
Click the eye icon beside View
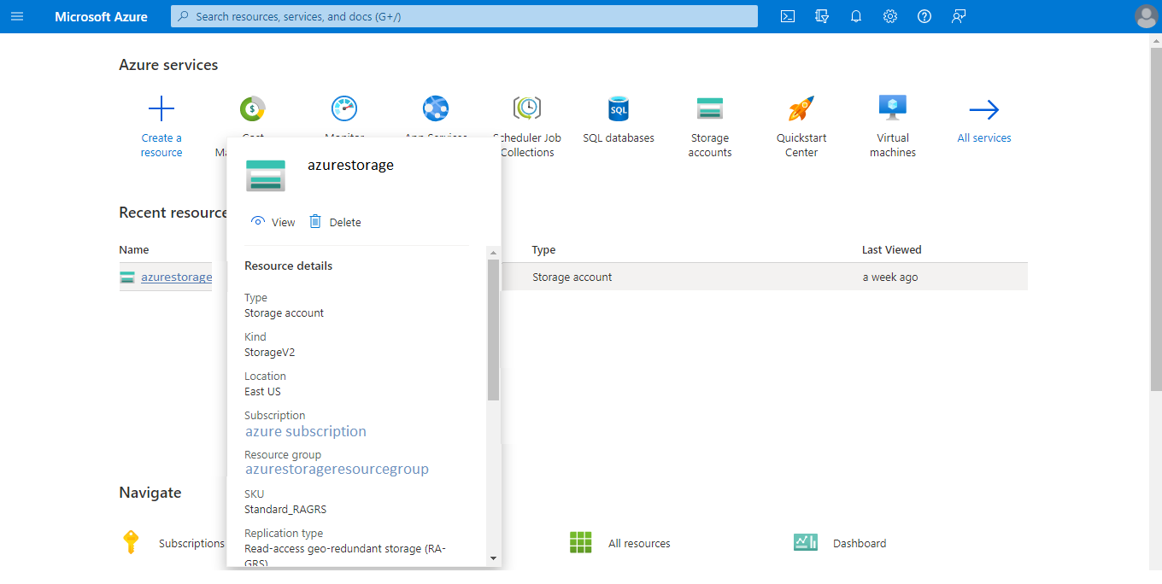tap(258, 221)
